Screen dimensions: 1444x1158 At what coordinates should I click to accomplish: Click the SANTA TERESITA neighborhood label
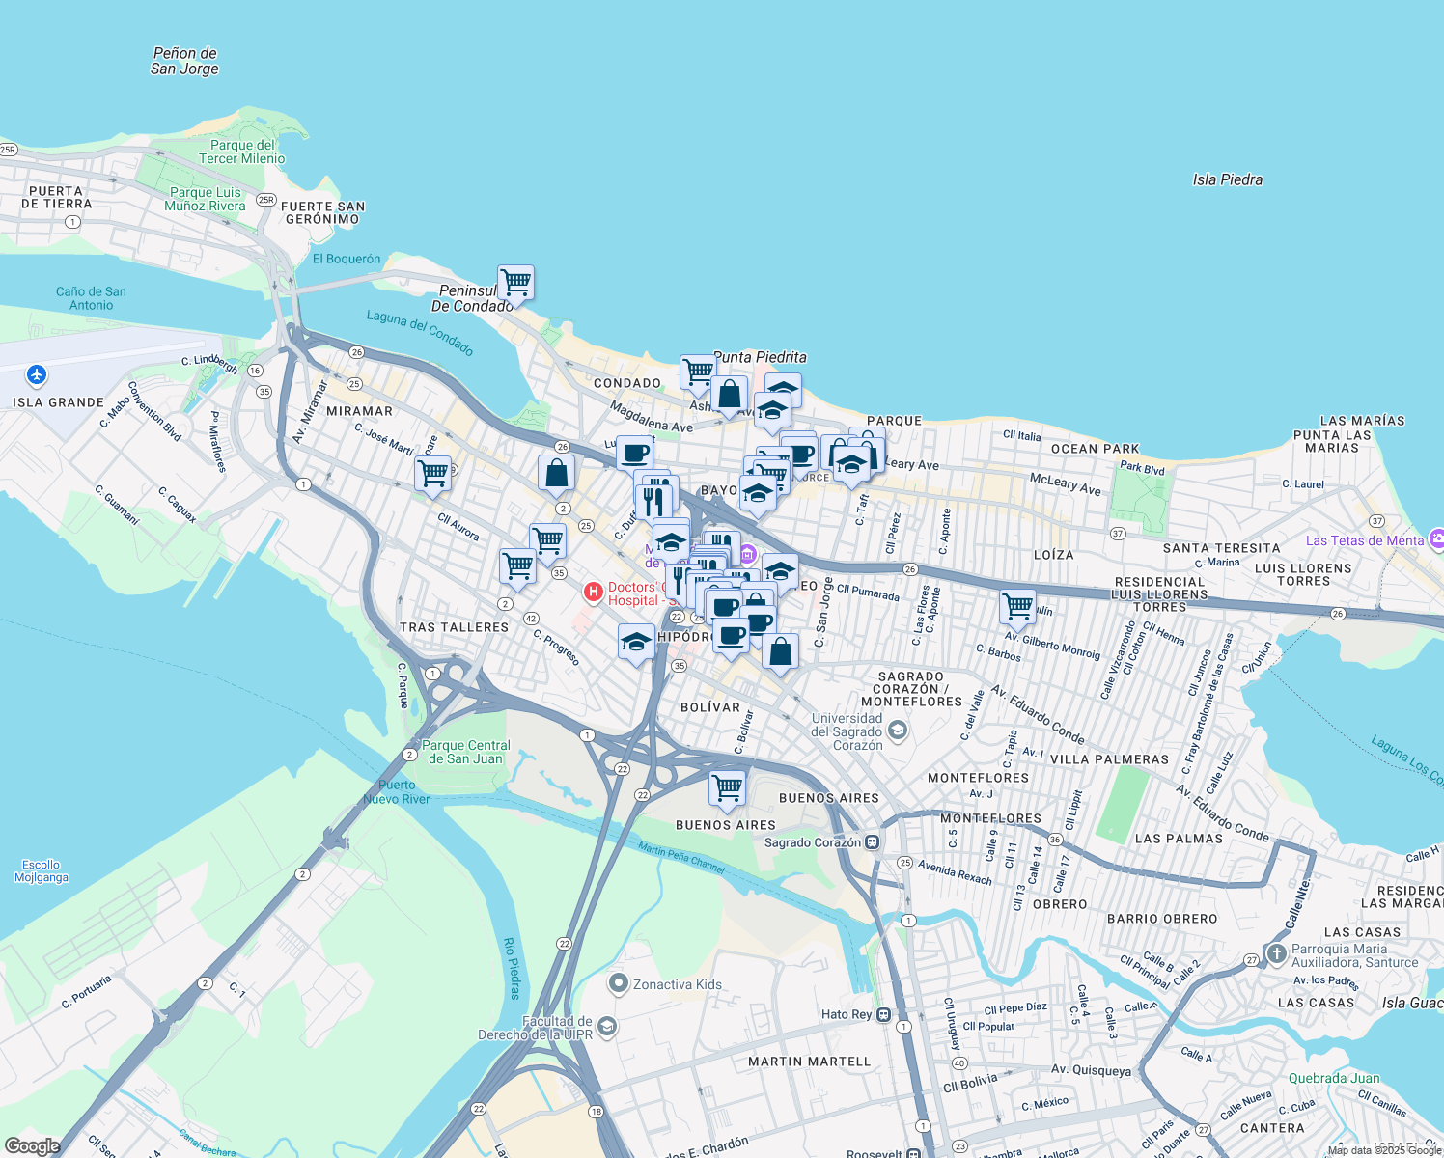point(1222,548)
